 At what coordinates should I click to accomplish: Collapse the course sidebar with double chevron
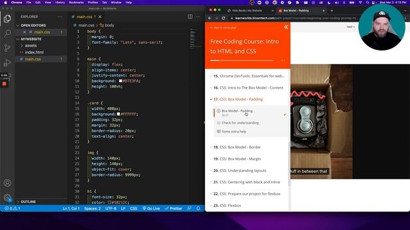coord(286,27)
